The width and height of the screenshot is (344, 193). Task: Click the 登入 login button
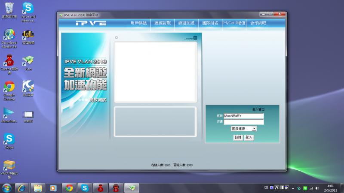pyautogui.click(x=249, y=137)
